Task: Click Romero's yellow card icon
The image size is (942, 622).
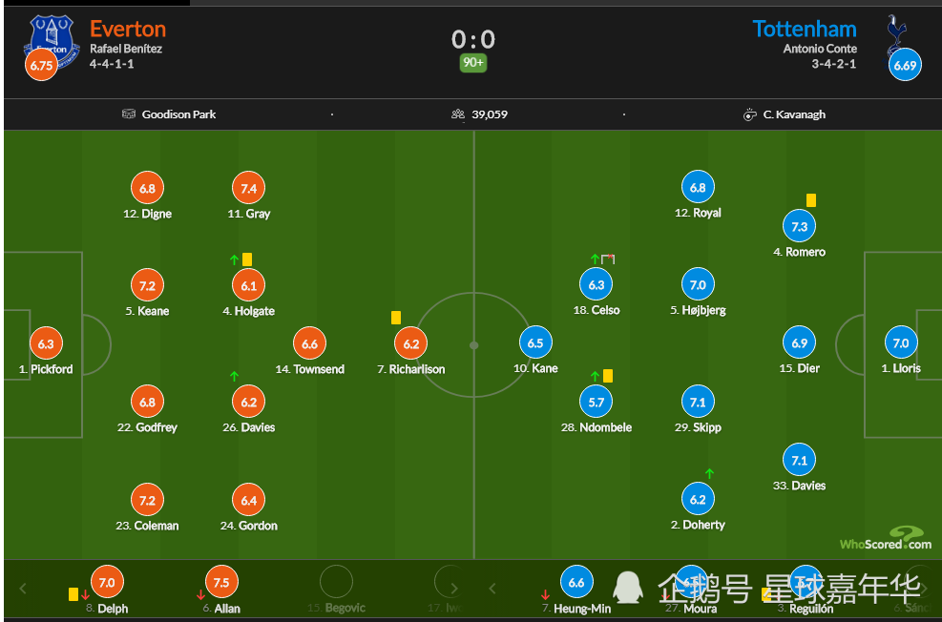Action: [811, 200]
